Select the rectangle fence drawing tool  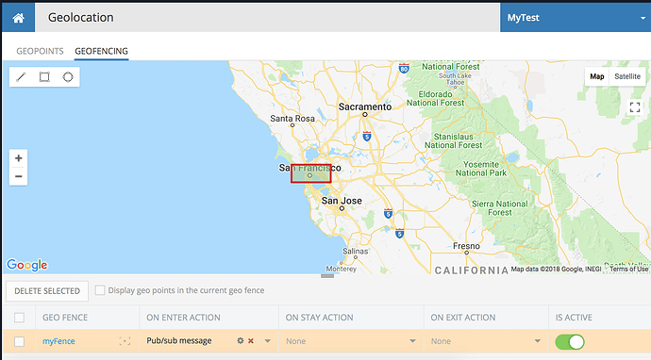pos(44,77)
